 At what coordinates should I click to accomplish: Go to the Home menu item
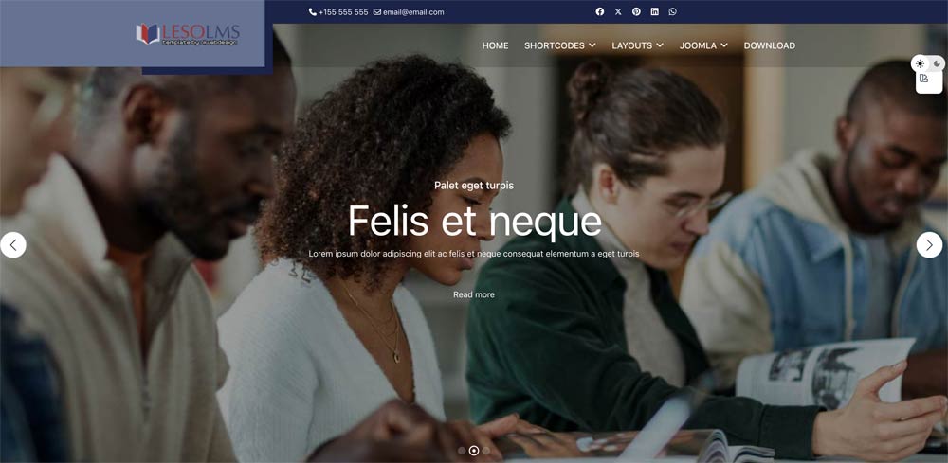pos(495,45)
